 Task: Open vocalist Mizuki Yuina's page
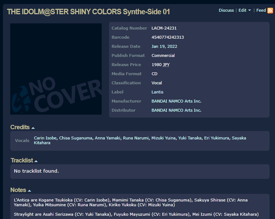pos(164,138)
